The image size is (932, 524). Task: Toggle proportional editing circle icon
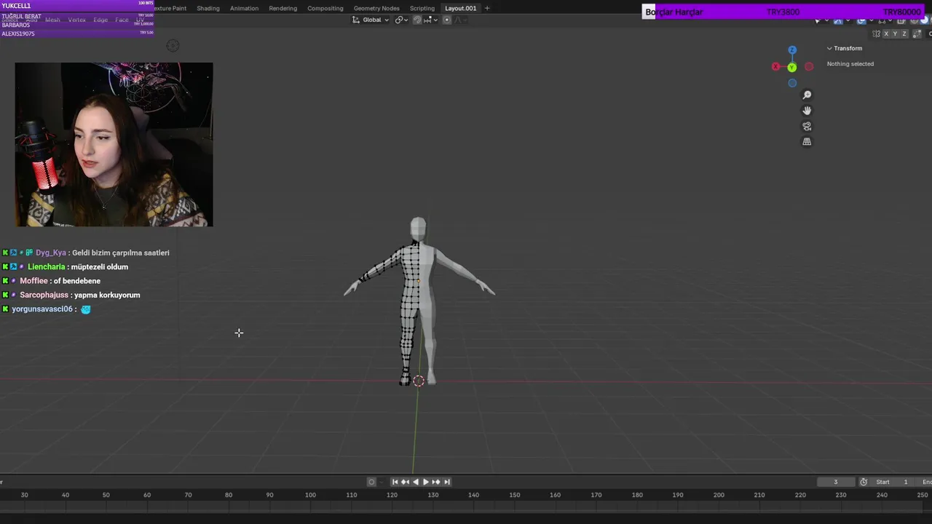point(446,20)
